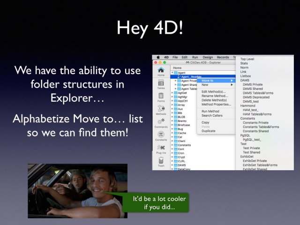Open the Plug-ins puzzle icon

(x=161, y=148)
